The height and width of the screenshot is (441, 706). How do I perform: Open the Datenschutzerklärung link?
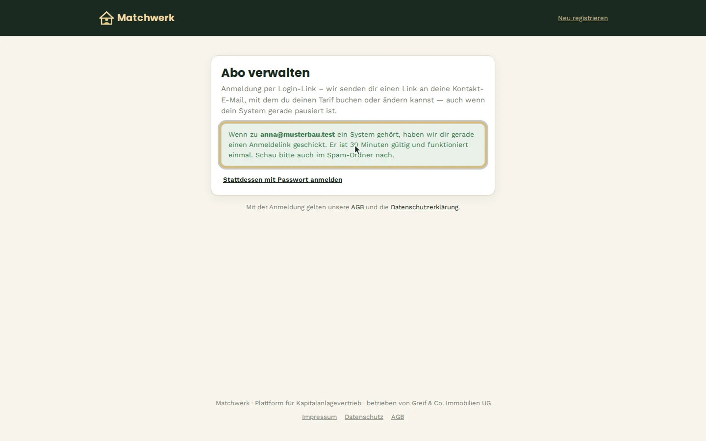tap(425, 207)
